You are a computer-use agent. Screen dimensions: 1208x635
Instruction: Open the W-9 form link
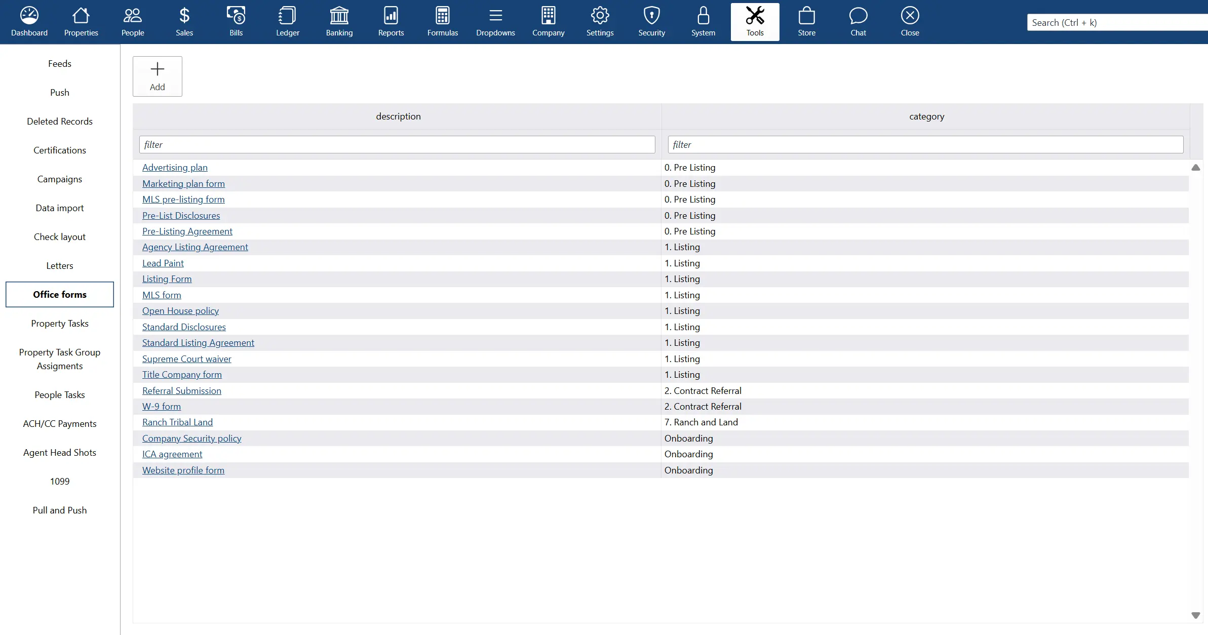162,407
